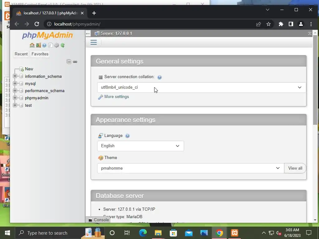319x239 pixels.
Task: Select the localhost phpMyAdmin browser tab
Action: (x=50, y=13)
